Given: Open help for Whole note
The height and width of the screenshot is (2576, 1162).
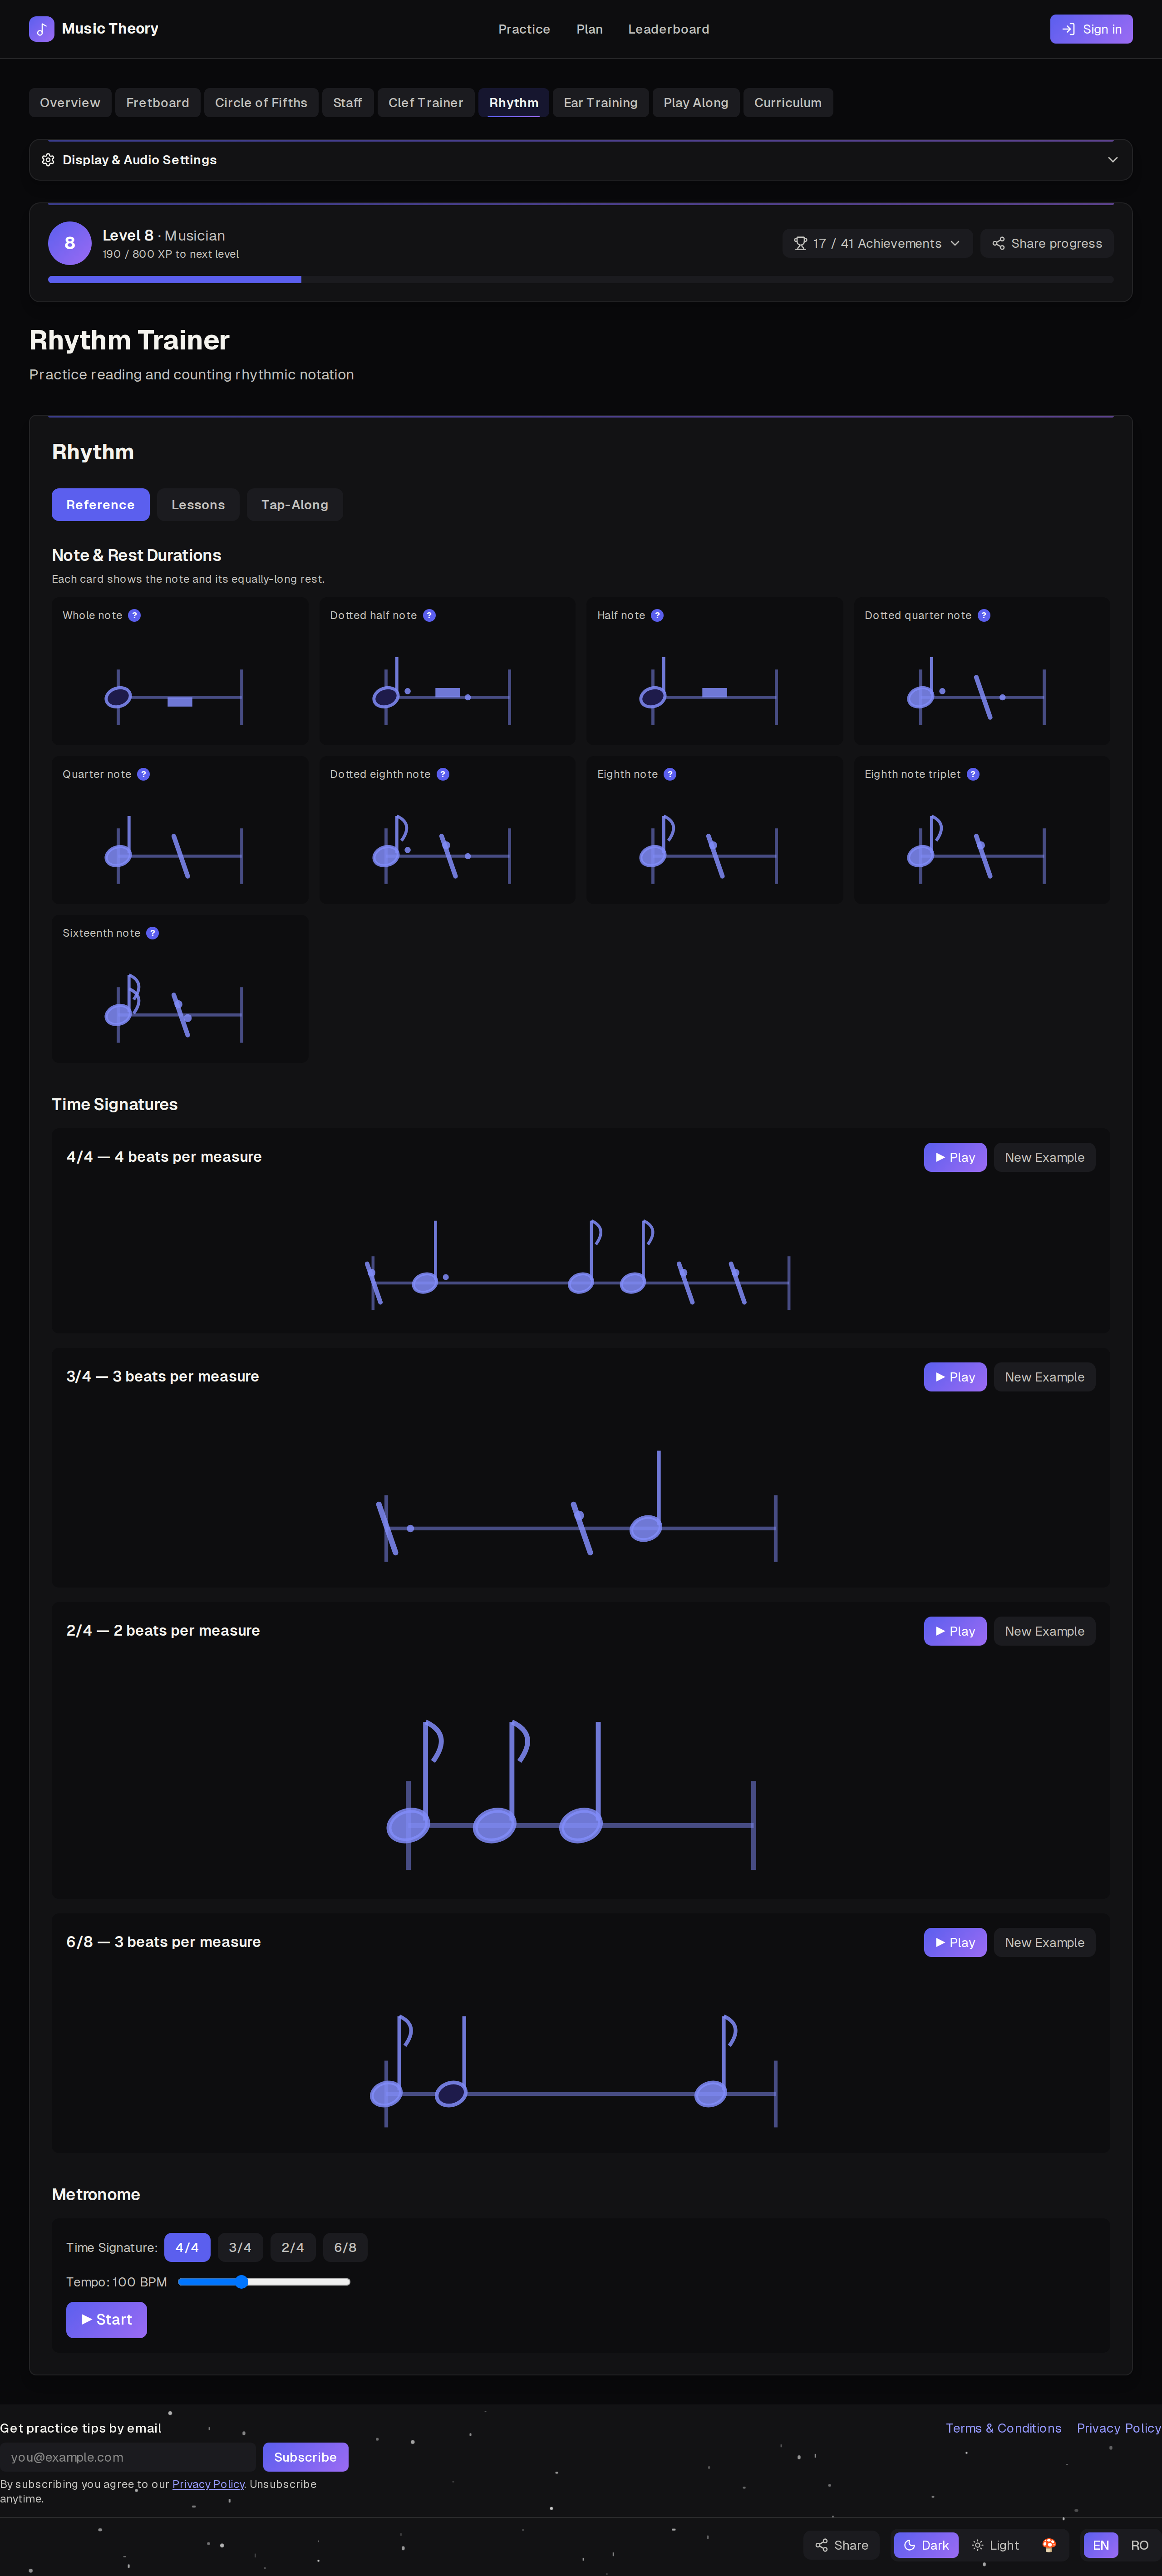Looking at the screenshot, I should 134,615.
